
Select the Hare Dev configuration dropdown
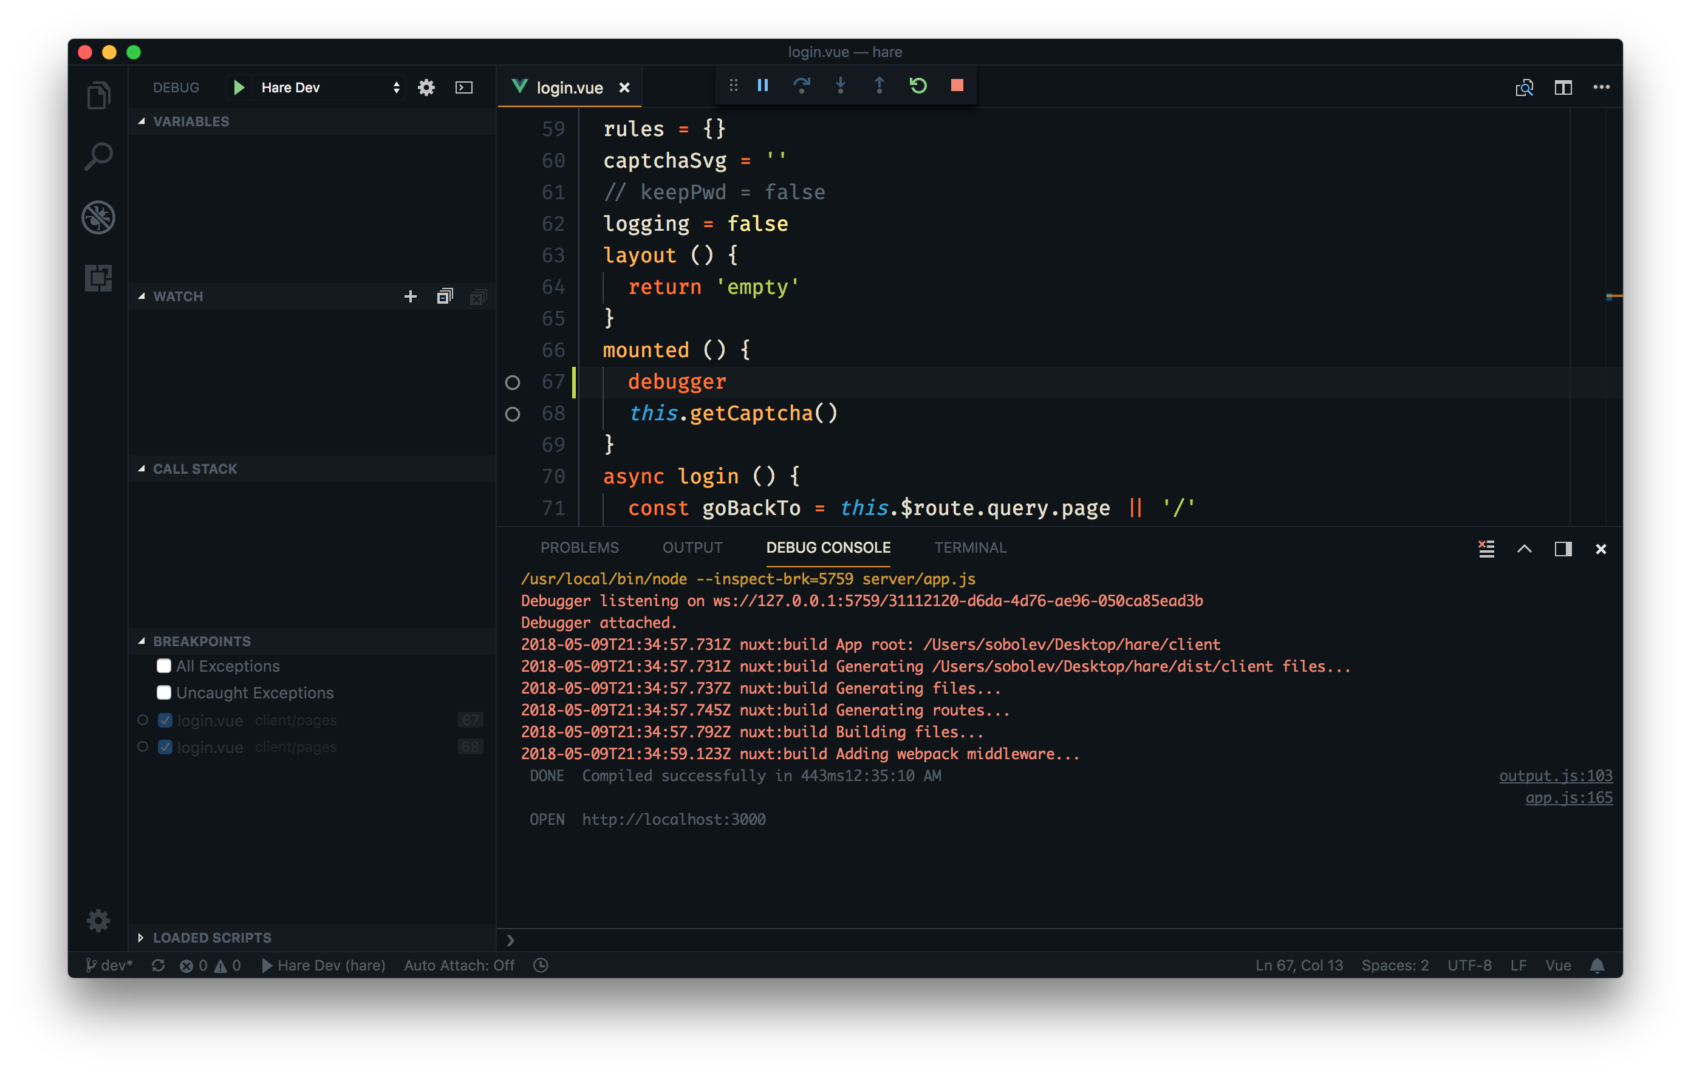pyautogui.click(x=330, y=87)
